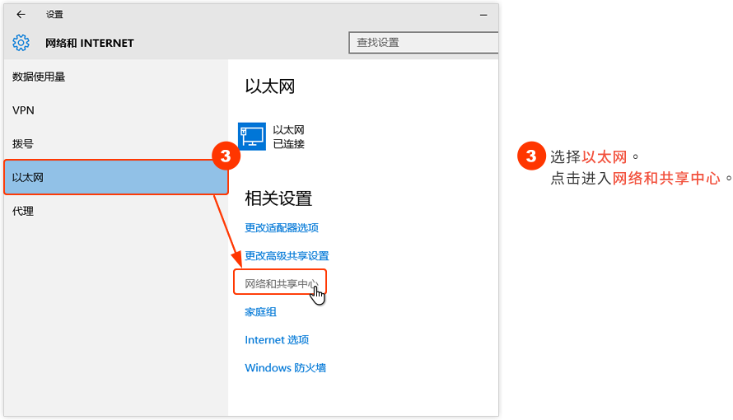Open the 家庭组 link
Image resolution: width=733 pixels, height=420 pixels.
[x=260, y=311]
